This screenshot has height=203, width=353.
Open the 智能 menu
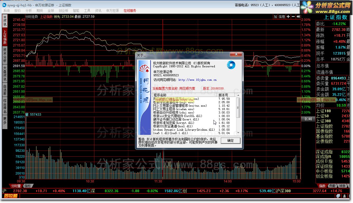(x=76, y=11)
